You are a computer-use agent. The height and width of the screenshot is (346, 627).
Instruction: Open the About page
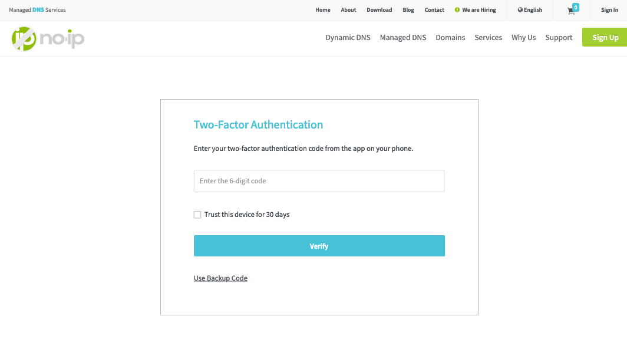tap(348, 9)
